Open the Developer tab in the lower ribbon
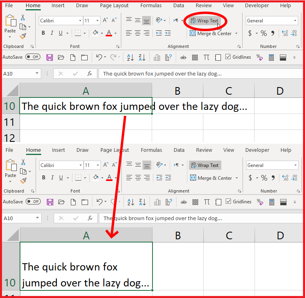 257,150
